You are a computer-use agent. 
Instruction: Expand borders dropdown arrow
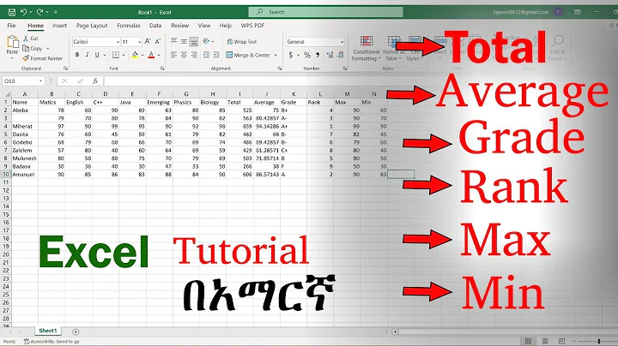point(123,55)
